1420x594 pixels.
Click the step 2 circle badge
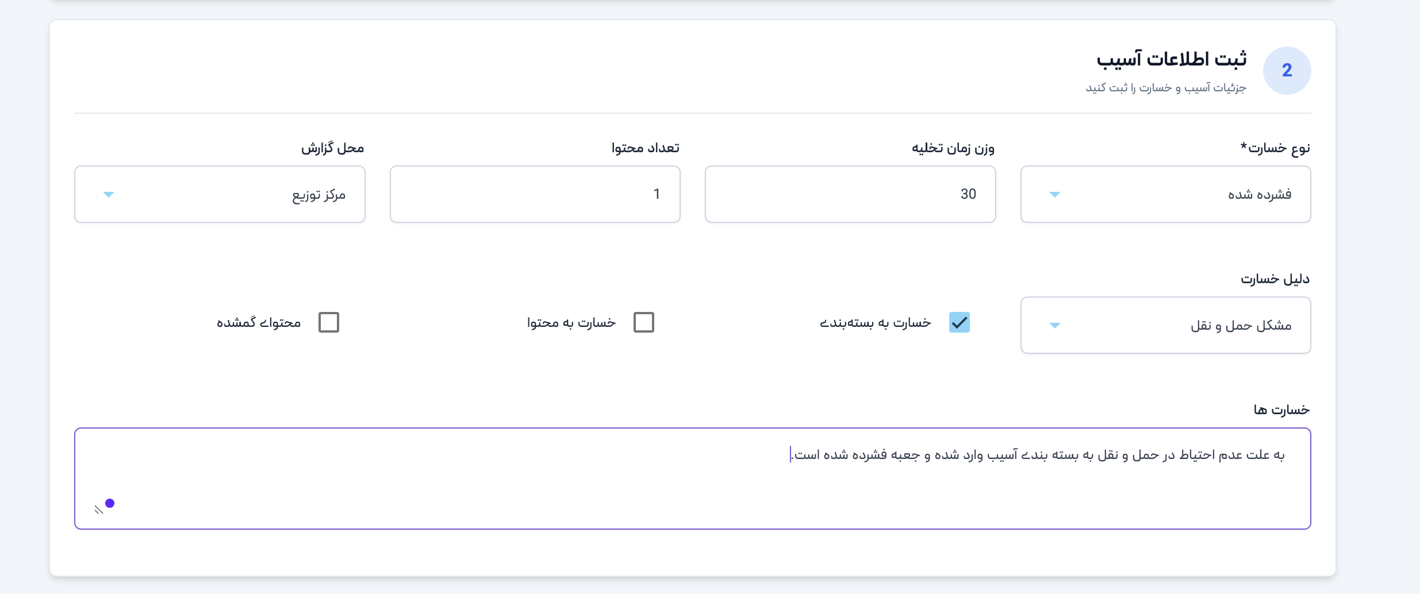(1287, 71)
